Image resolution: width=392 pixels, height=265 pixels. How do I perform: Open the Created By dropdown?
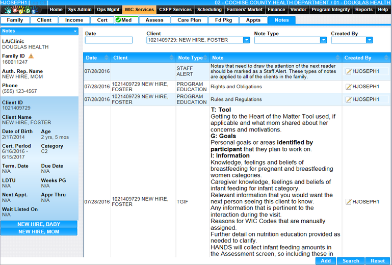point(369,40)
